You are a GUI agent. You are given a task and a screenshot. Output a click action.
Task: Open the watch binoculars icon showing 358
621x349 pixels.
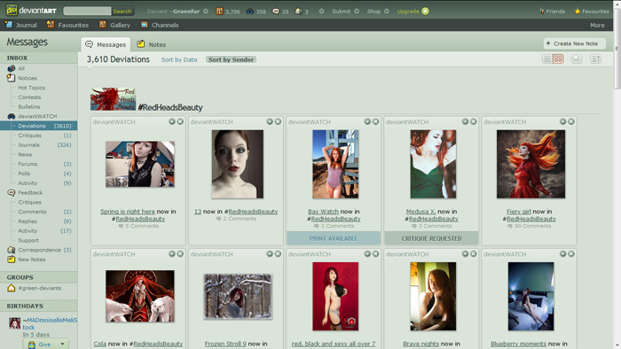coord(250,11)
